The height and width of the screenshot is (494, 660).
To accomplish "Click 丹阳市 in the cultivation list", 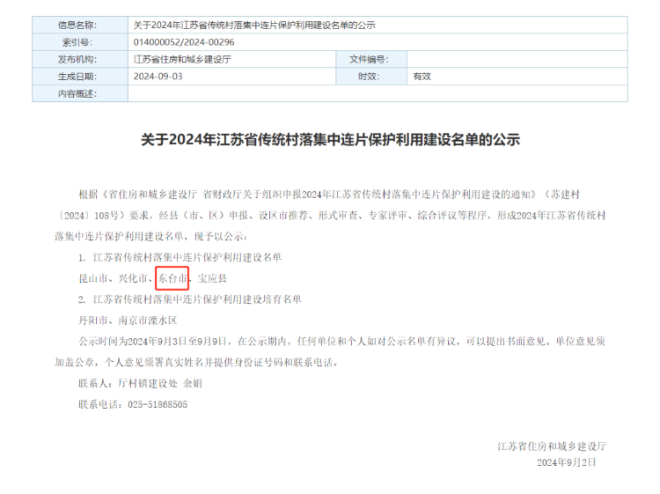I will [93, 321].
